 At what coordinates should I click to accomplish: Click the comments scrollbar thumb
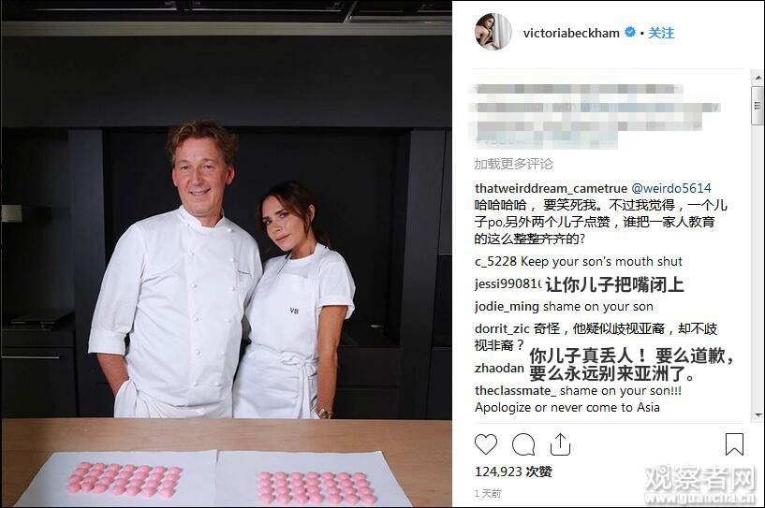tap(758, 106)
